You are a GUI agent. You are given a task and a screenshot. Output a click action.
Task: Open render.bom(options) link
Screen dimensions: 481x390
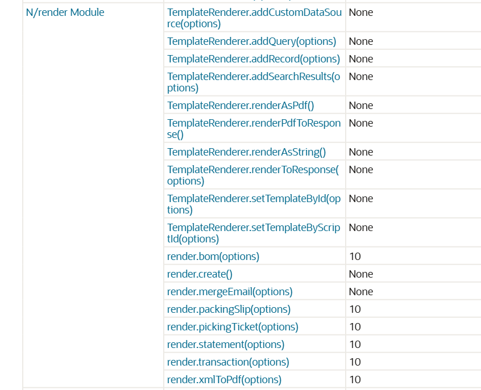coord(213,257)
